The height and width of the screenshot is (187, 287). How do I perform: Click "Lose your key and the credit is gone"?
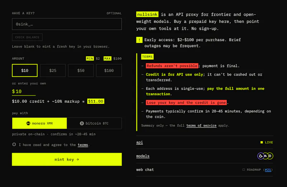pyautogui.click(x=186, y=102)
